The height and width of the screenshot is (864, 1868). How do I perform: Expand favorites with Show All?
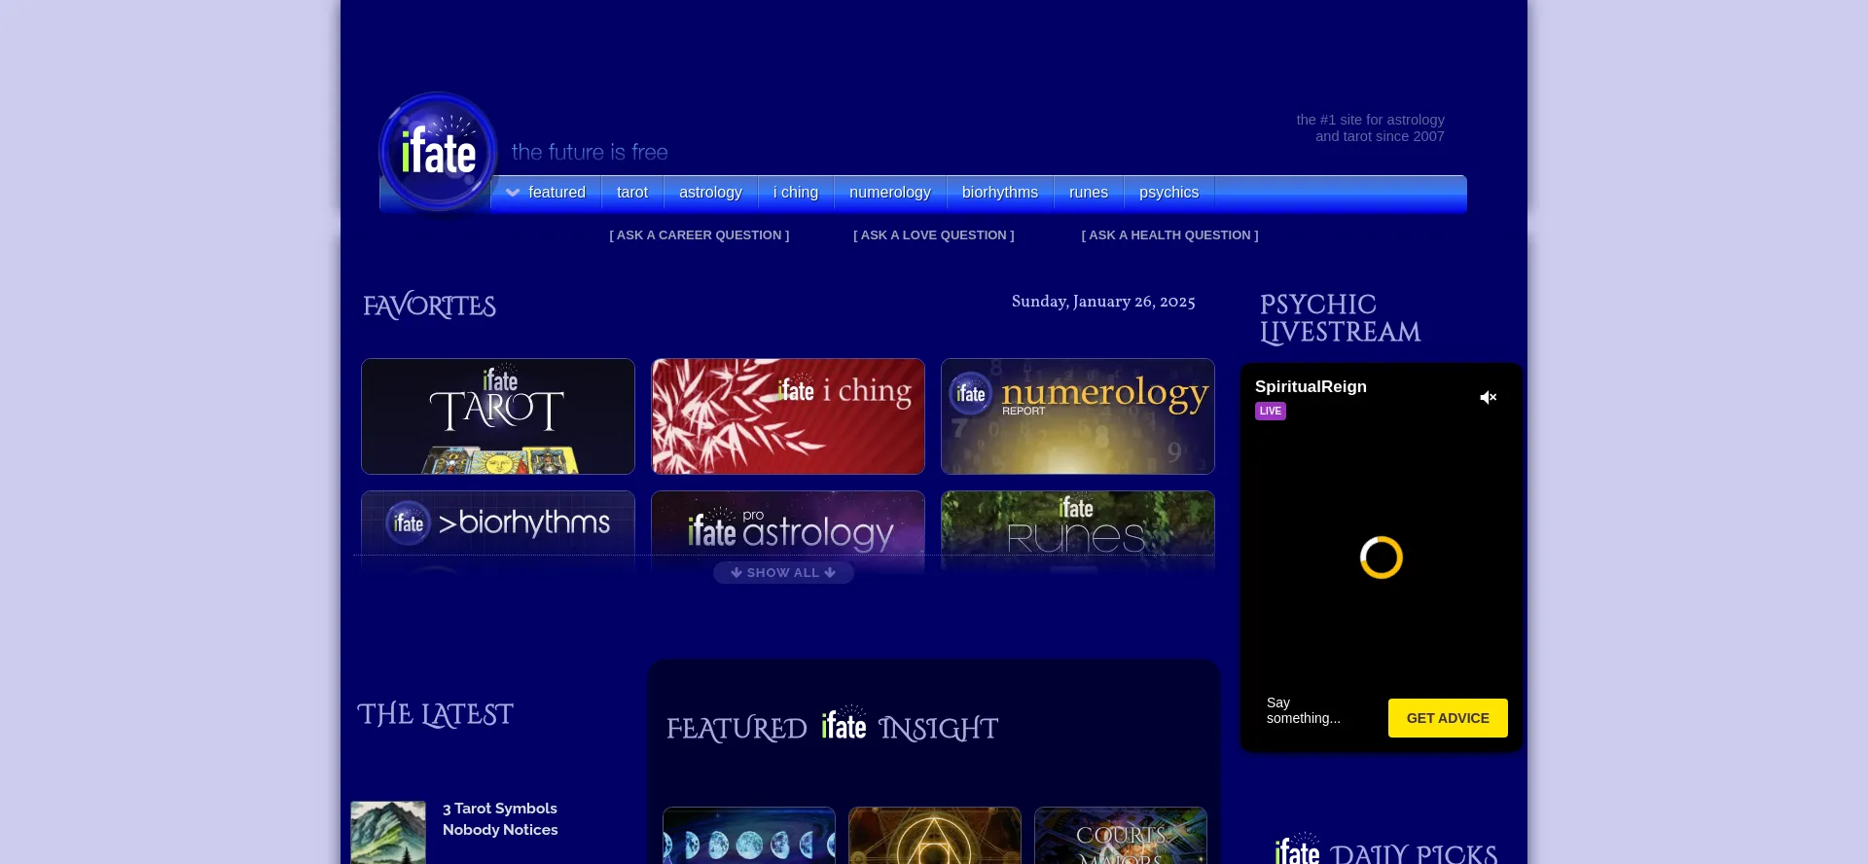[783, 573]
